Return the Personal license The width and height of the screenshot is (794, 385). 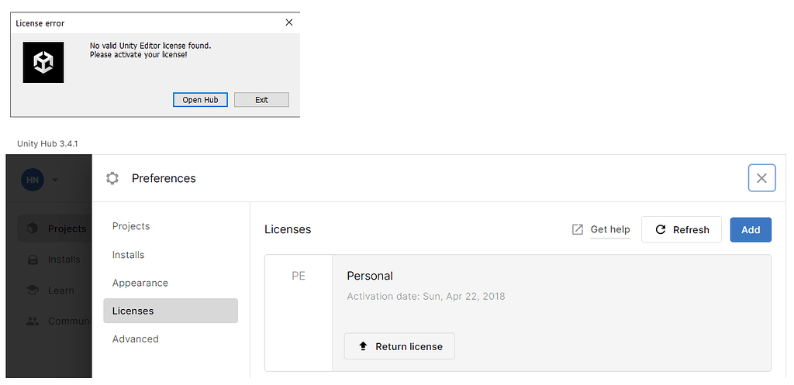tap(399, 346)
